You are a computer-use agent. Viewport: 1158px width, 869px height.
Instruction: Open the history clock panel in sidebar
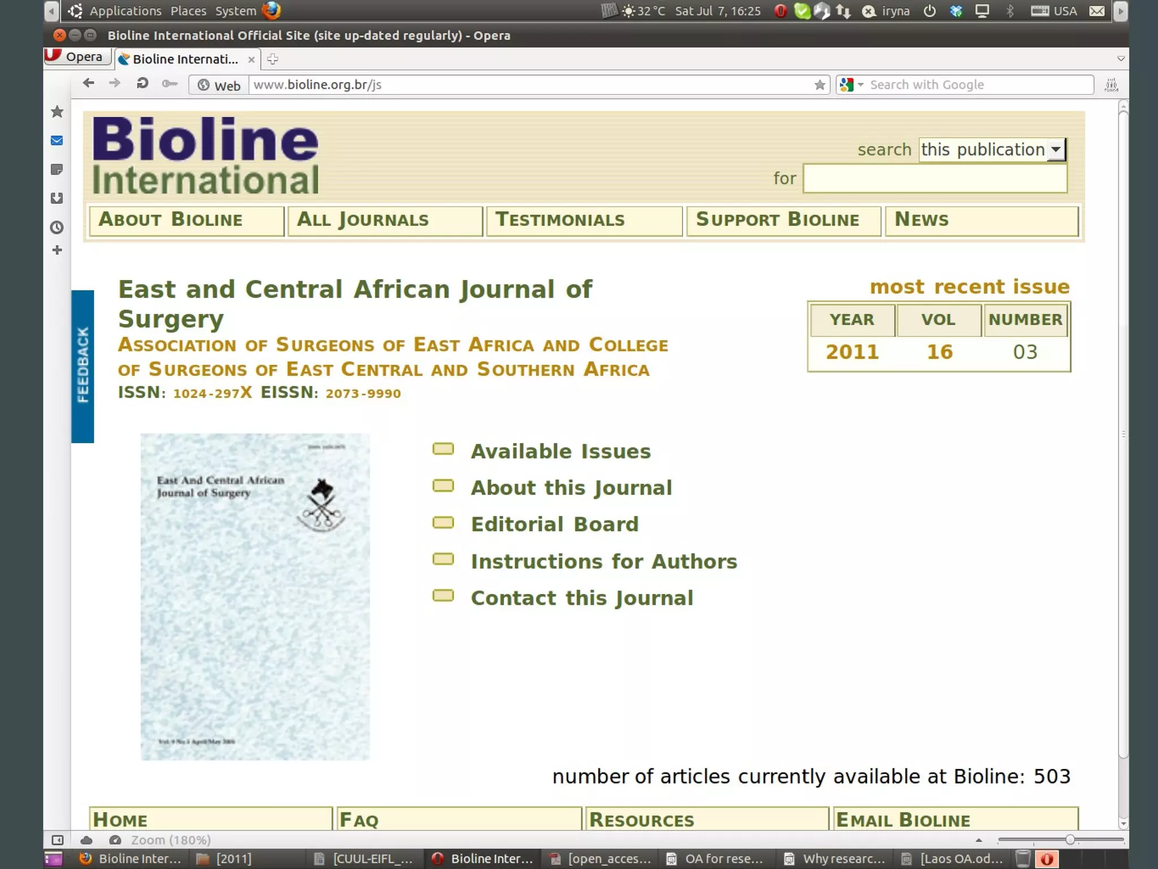(x=57, y=227)
